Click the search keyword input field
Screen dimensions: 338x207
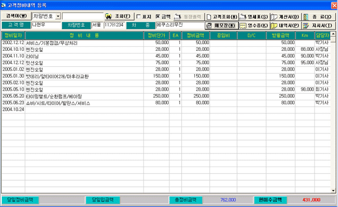(x=83, y=17)
